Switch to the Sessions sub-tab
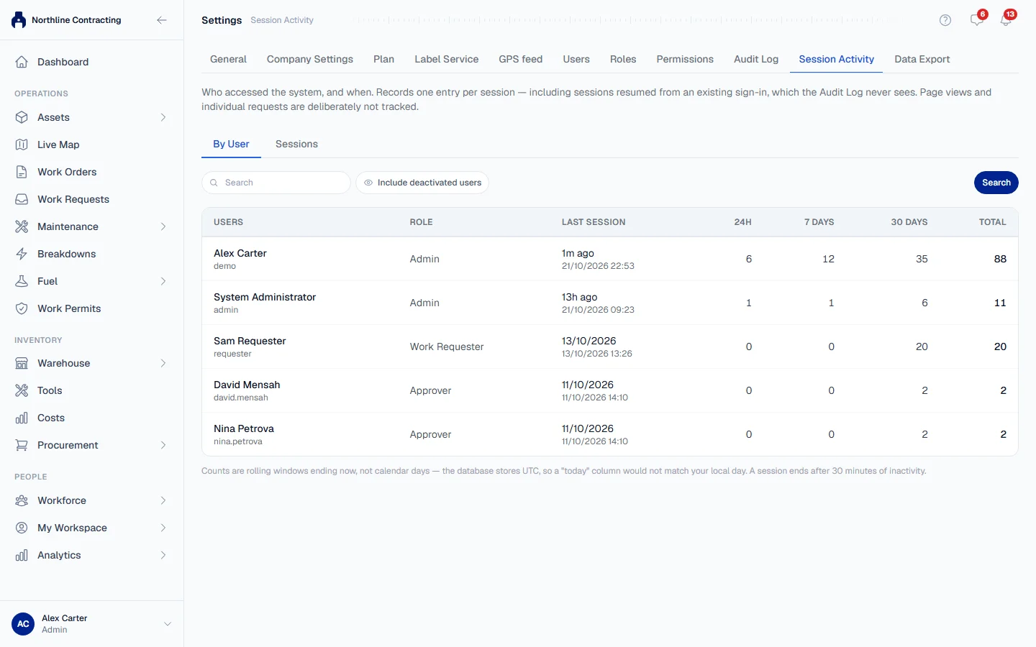1036x647 pixels. tap(296, 144)
